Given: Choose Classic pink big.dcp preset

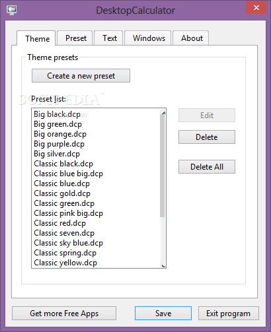Looking at the screenshot, I should 97,213.
